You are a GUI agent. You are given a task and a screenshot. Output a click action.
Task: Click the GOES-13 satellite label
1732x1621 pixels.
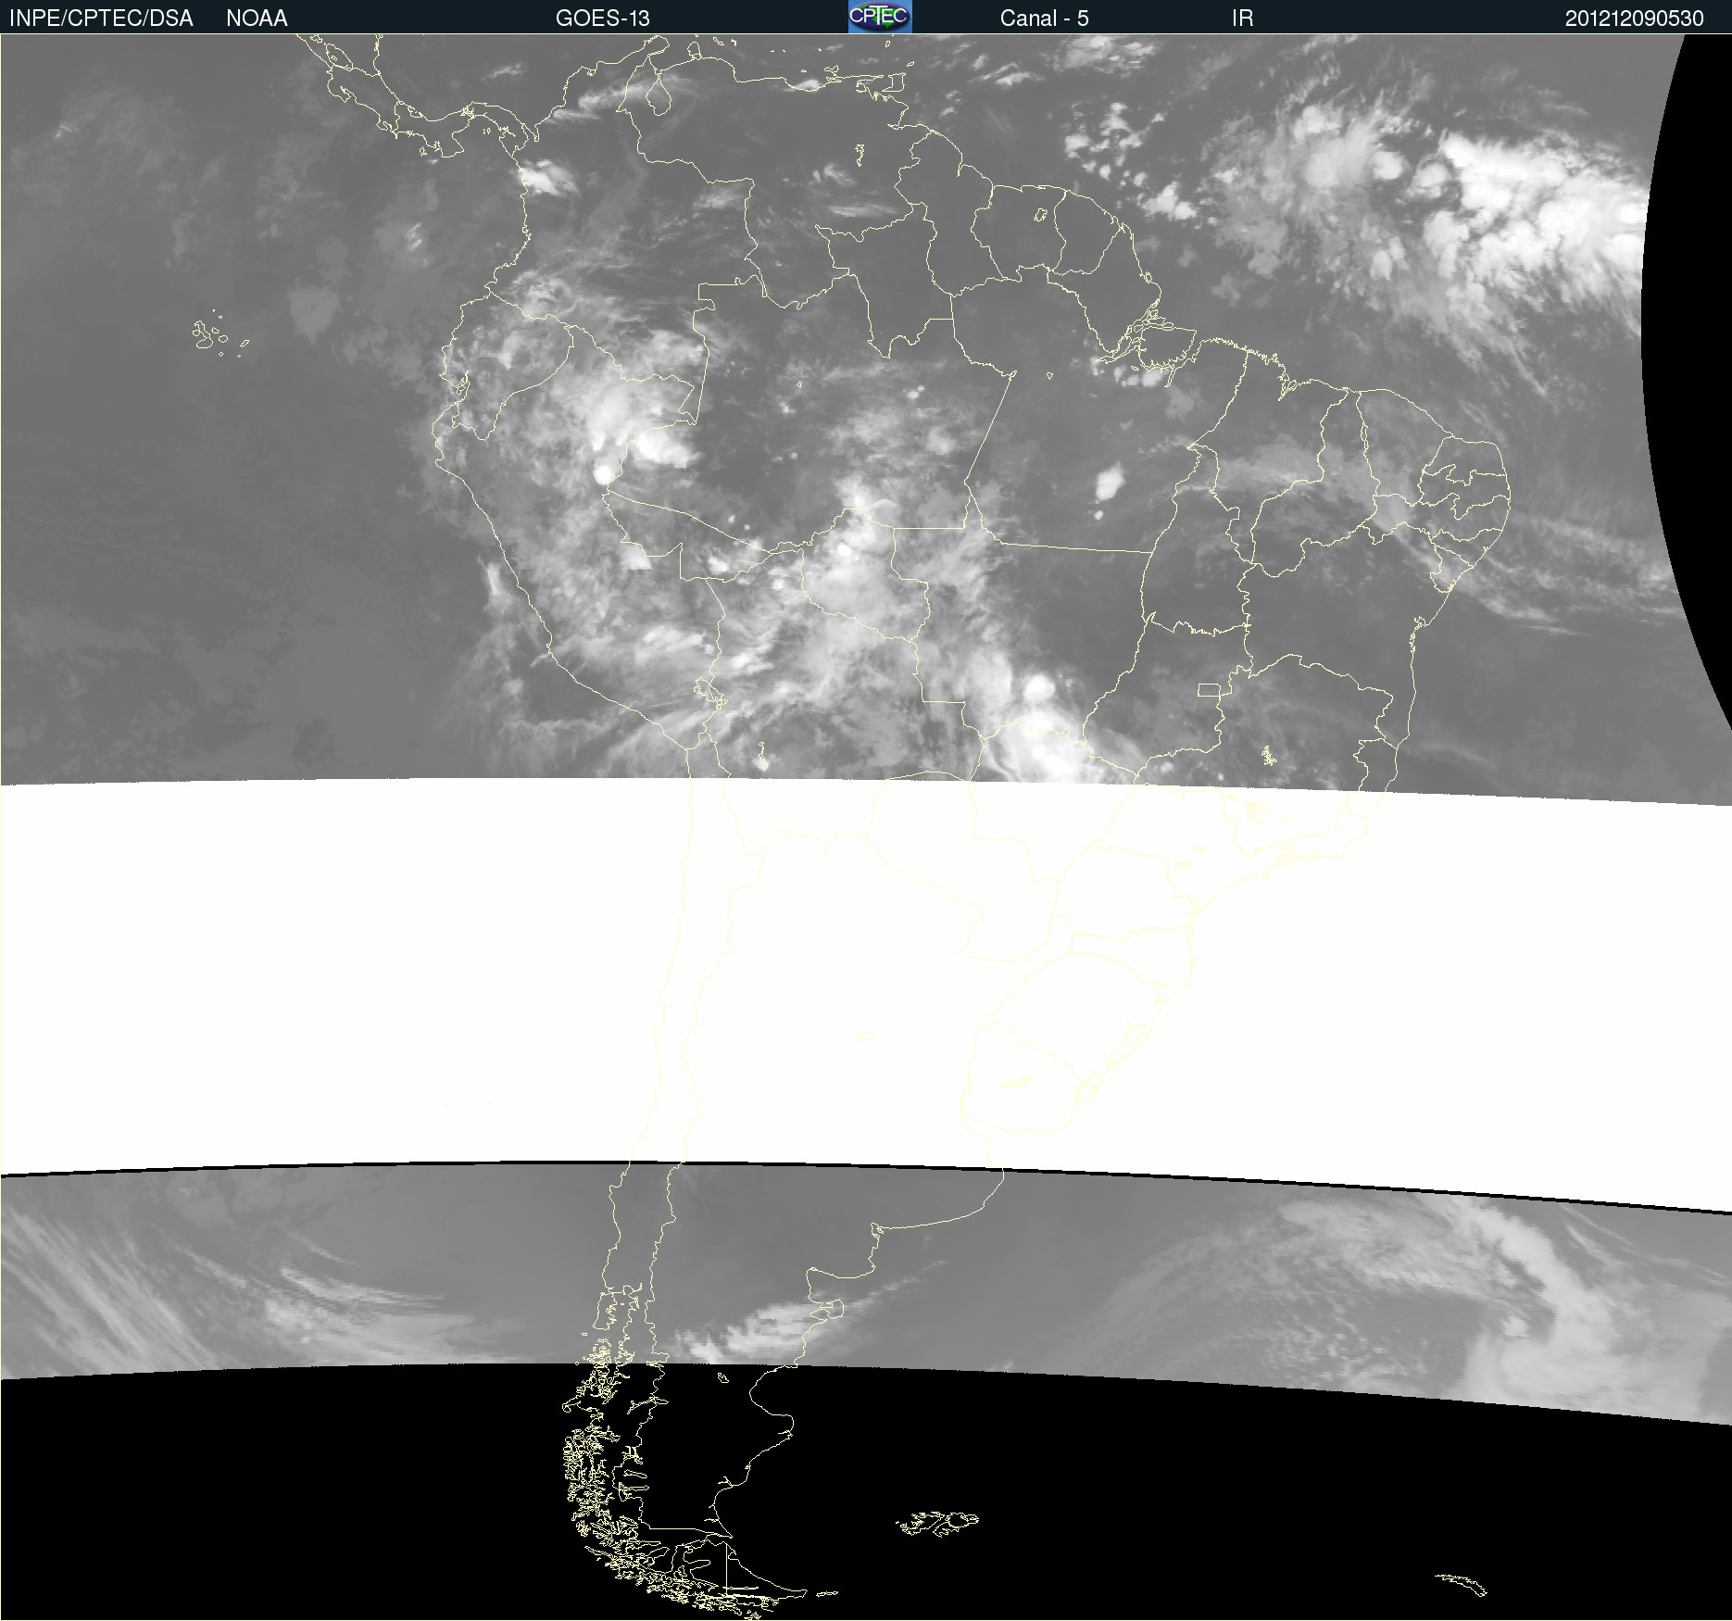pos(603,19)
